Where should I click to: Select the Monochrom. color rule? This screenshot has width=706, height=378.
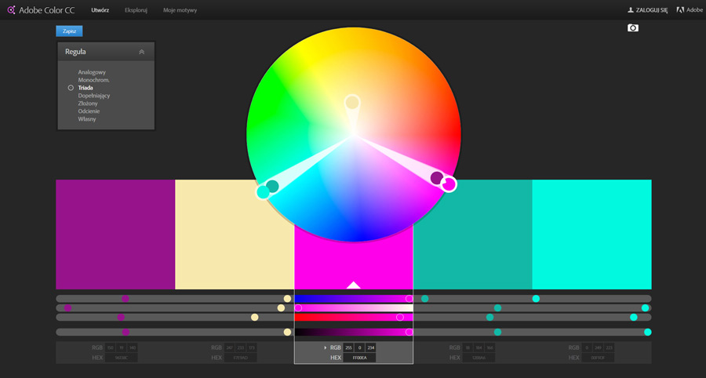(x=93, y=80)
